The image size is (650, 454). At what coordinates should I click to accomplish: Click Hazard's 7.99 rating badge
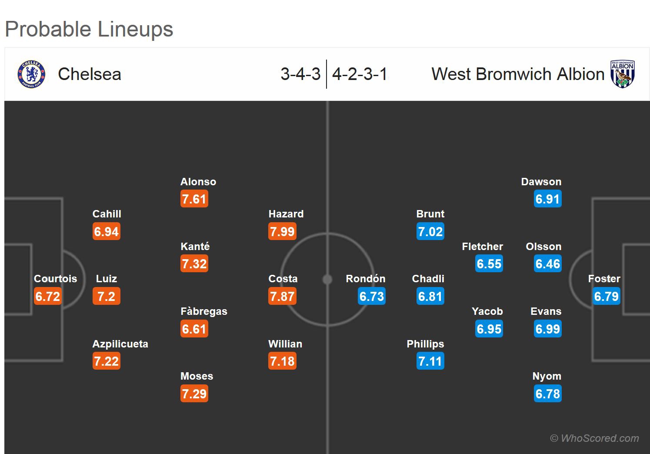[282, 231]
